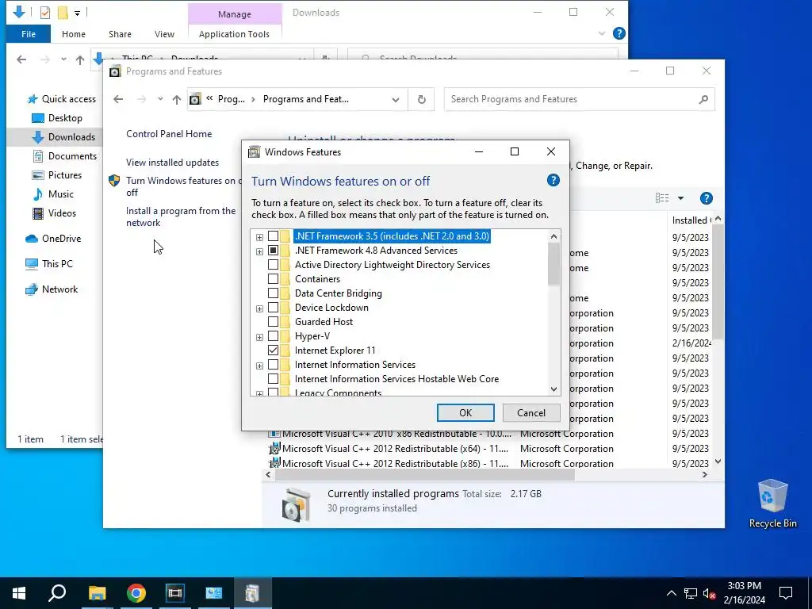This screenshot has height=609, width=812.
Task: Go back in the Downloads explorer window
Action: 21,59
